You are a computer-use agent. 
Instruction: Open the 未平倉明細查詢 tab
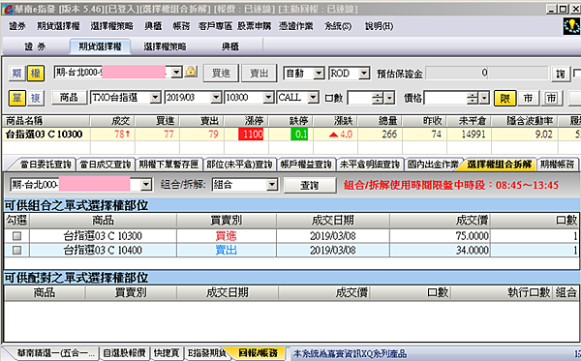click(x=370, y=165)
